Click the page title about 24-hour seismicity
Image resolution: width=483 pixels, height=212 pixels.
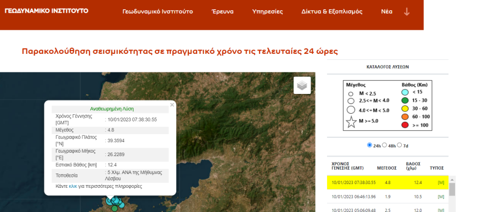point(180,51)
